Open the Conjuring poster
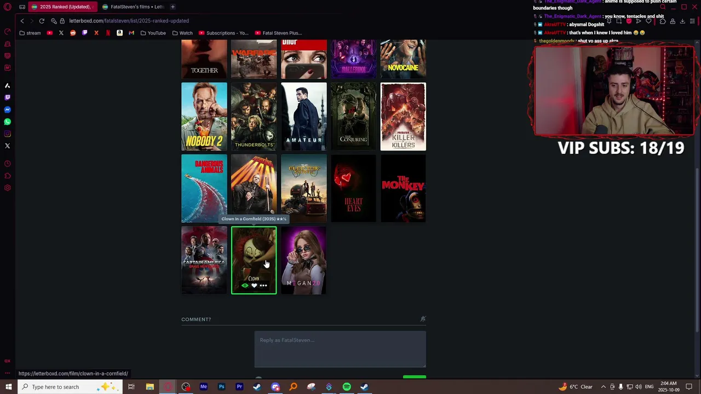The image size is (701, 394). coord(354,117)
